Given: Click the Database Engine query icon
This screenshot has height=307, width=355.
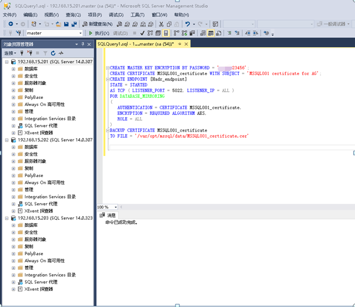Looking at the screenshot, I should point(119,24).
